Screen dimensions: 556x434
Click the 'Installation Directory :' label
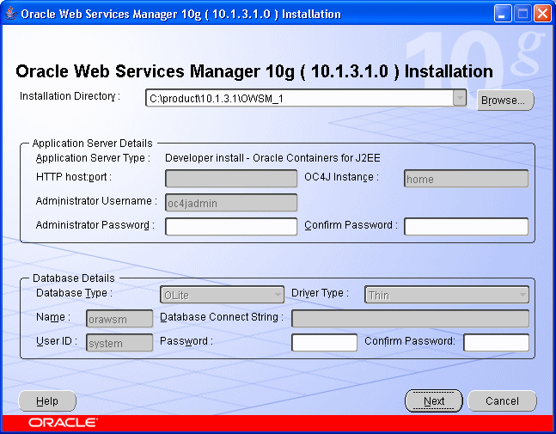[x=70, y=96]
